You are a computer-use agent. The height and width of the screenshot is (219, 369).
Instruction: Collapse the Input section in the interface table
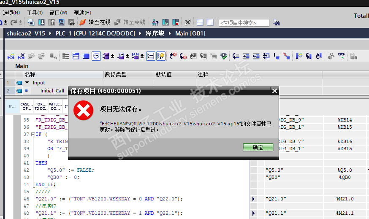[x=27, y=83]
